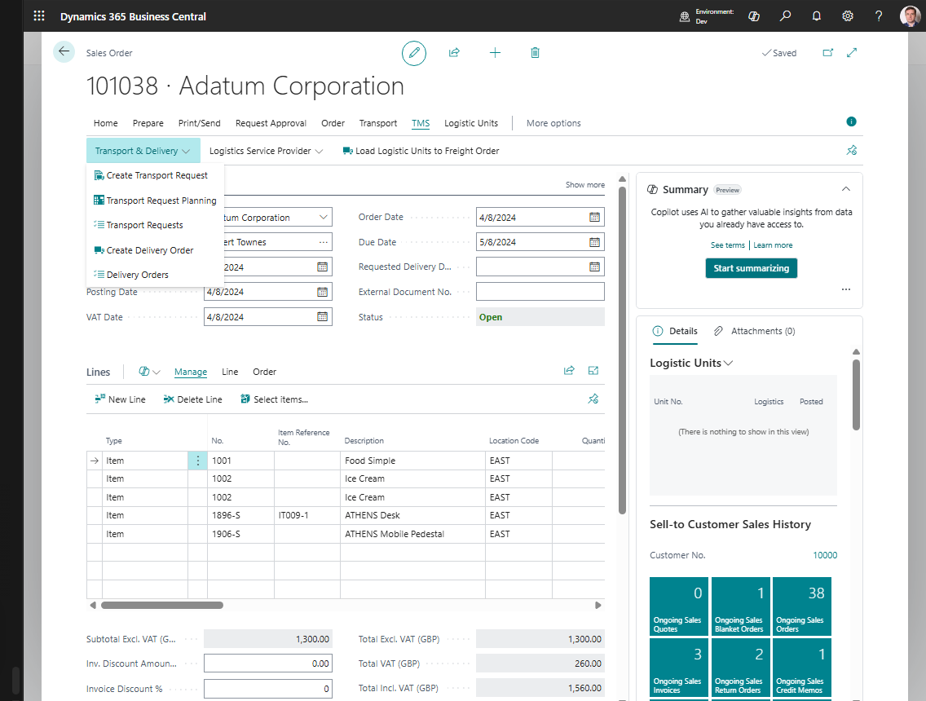Open the search magnifier in header
Image resolution: width=926 pixels, height=701 pixels.
click(x=785, y=16)
